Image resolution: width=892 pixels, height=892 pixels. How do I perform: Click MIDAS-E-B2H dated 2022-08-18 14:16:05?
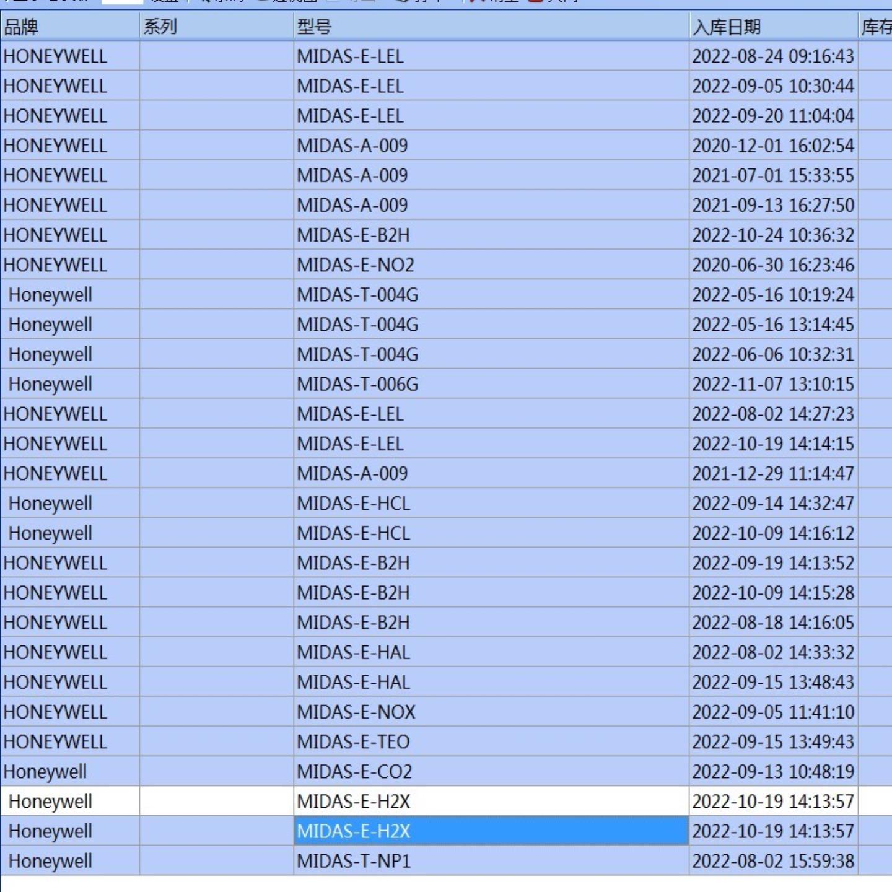click(491, 623)
